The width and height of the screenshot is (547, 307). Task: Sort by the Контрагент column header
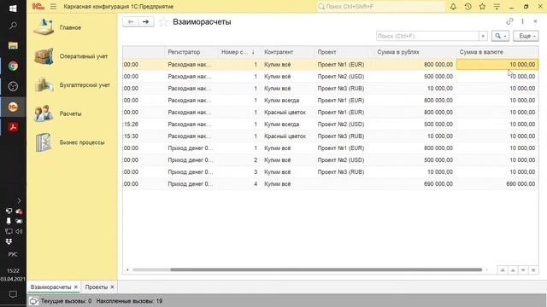[x=288, y=52]
